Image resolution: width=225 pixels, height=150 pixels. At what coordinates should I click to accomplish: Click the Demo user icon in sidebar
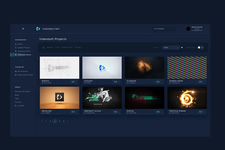(15, 44)
